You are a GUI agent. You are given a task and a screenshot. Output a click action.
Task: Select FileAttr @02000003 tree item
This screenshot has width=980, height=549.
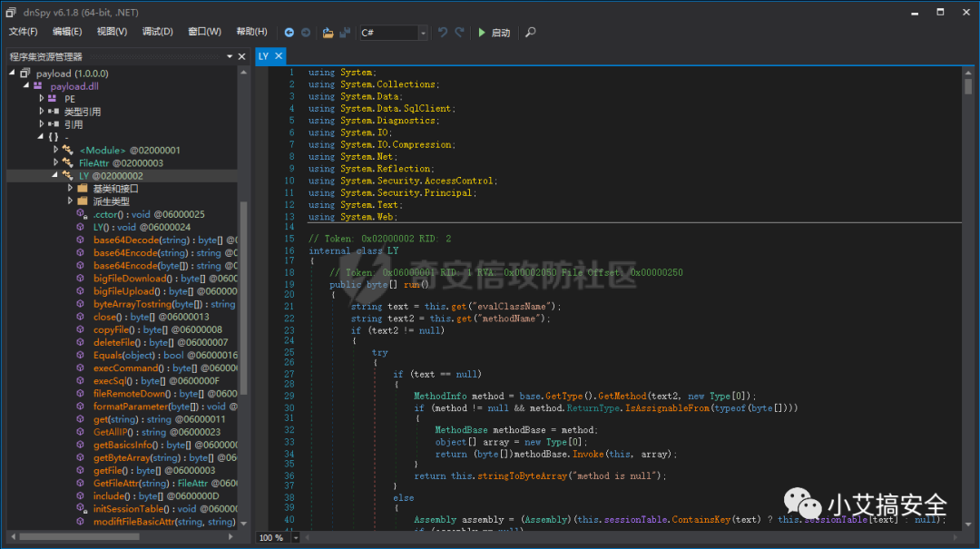pos(121,163)
